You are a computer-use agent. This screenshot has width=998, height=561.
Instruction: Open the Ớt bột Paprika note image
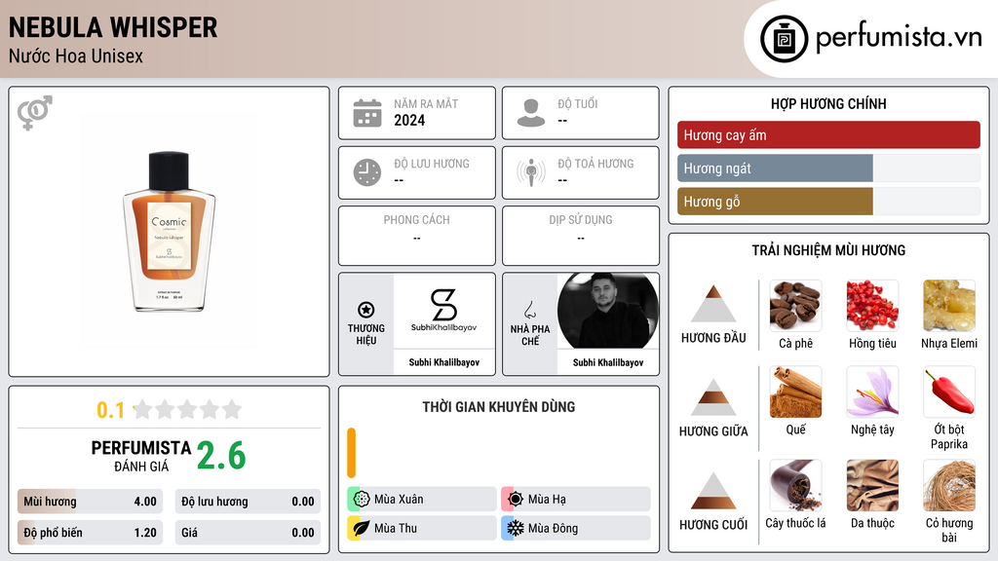(949, 392)
